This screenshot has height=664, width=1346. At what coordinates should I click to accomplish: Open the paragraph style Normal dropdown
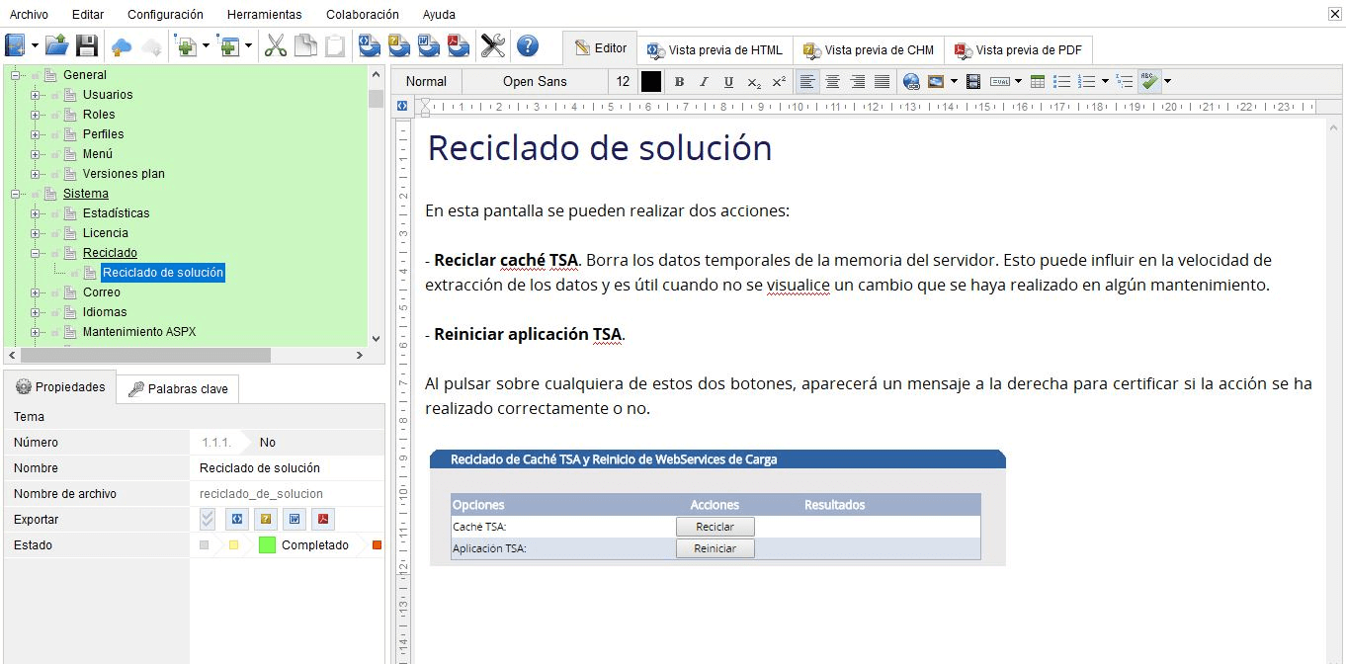pos(426,82)
